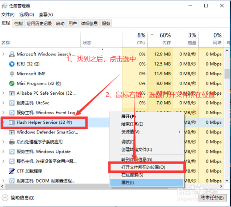Switch to the 用户 tab
Viewport: 231px width, 207px height.
click(x=73, y=24)
